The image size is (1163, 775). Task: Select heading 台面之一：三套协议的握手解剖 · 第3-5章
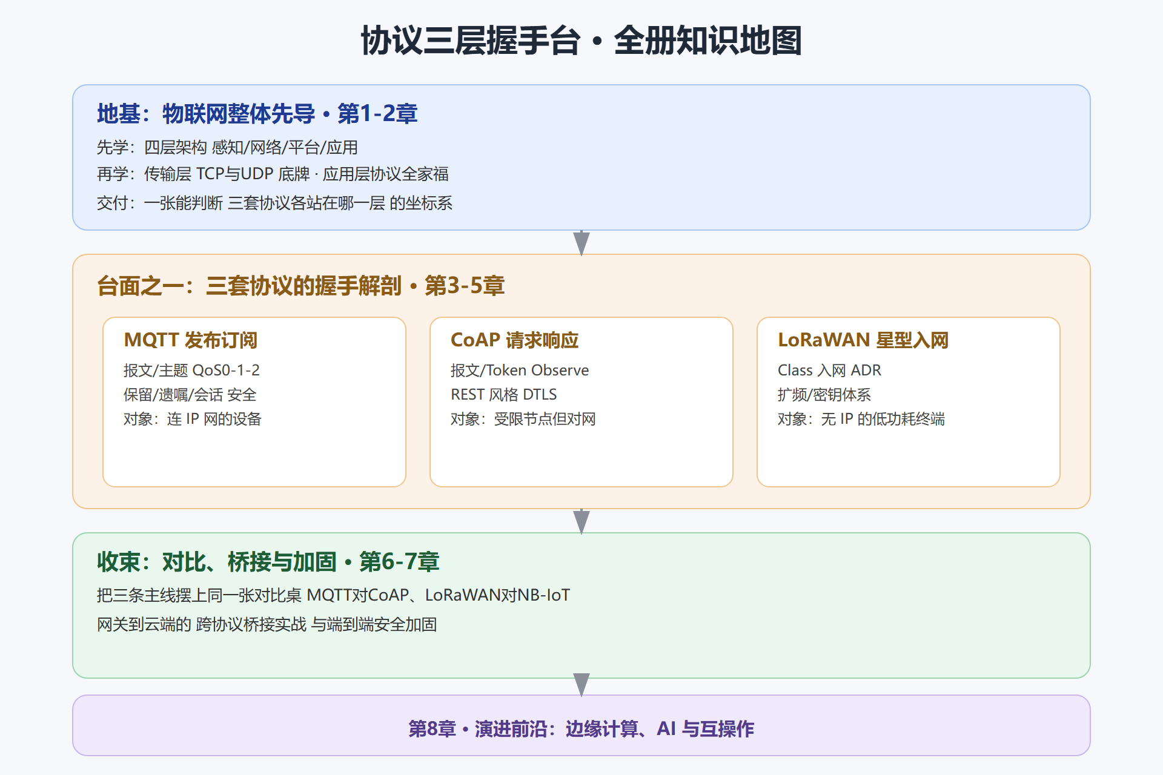point(301,286)
